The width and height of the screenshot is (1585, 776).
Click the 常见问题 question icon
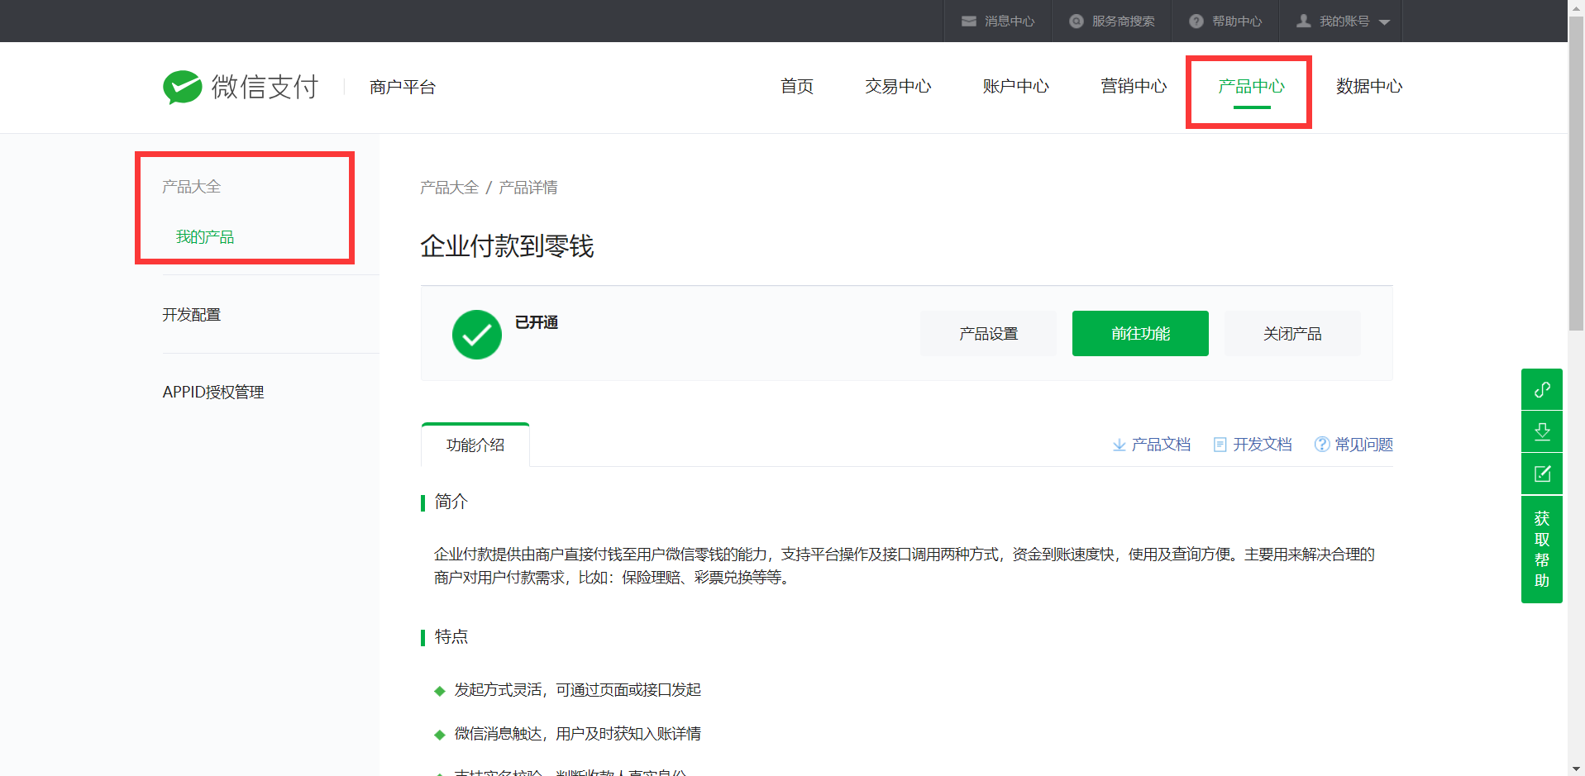1322,445
